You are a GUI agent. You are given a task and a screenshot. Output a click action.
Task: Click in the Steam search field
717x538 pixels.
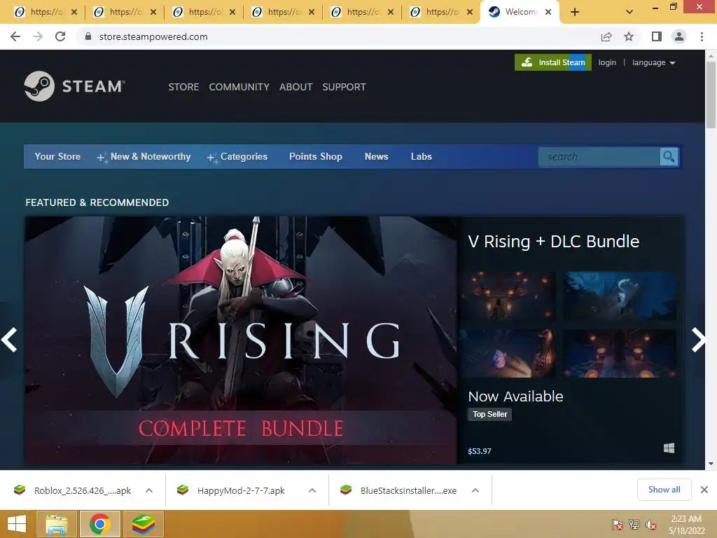tap(599, 157)
